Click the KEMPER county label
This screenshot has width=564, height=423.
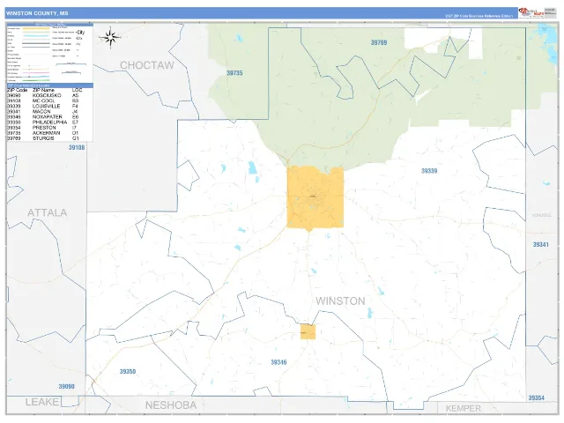point(464,408)
